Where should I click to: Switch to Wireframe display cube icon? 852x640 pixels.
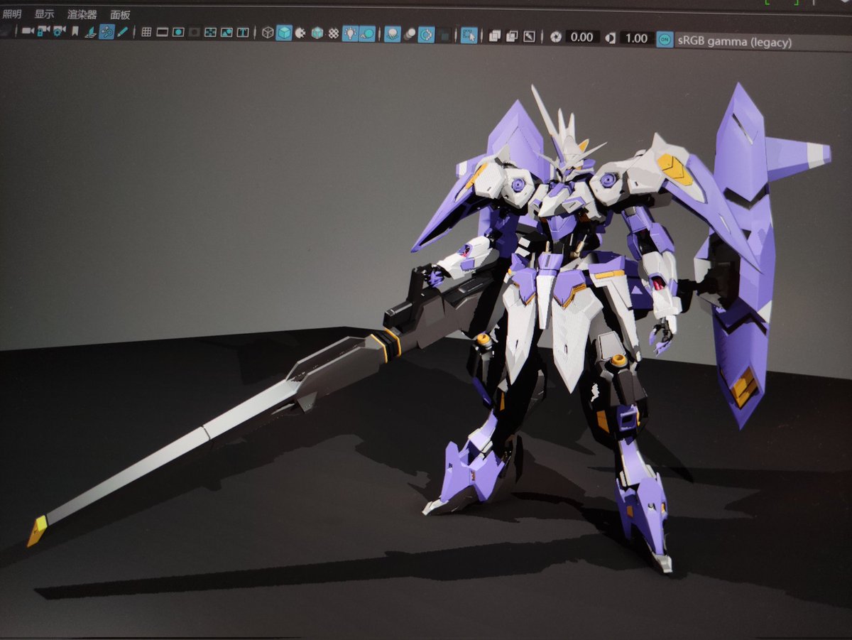coord(268,32)
